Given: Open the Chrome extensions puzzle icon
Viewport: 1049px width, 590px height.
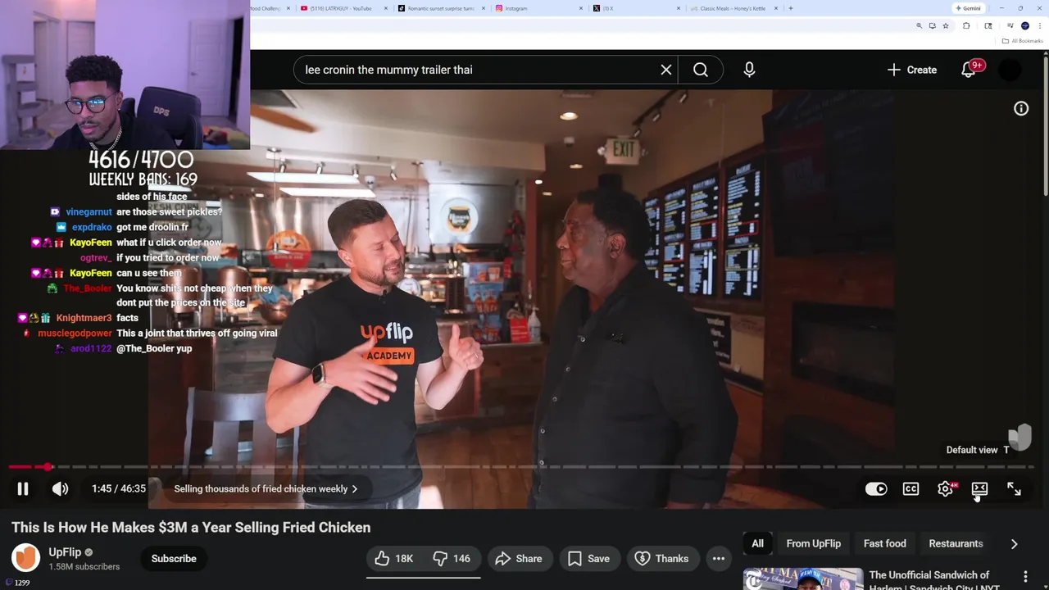Looking at the screenshot, I should point(966,25).
